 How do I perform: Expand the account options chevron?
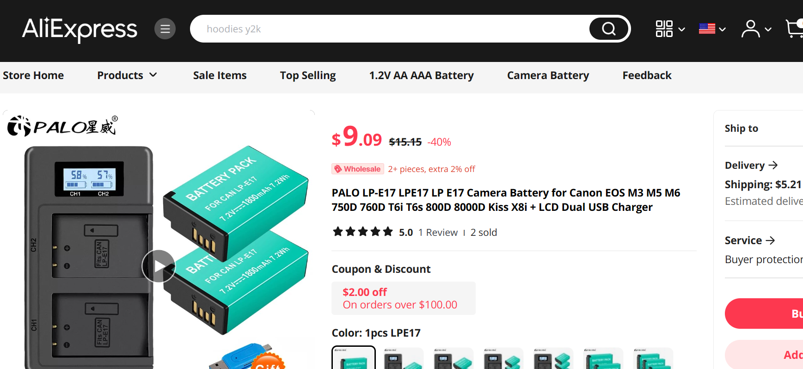768,29
